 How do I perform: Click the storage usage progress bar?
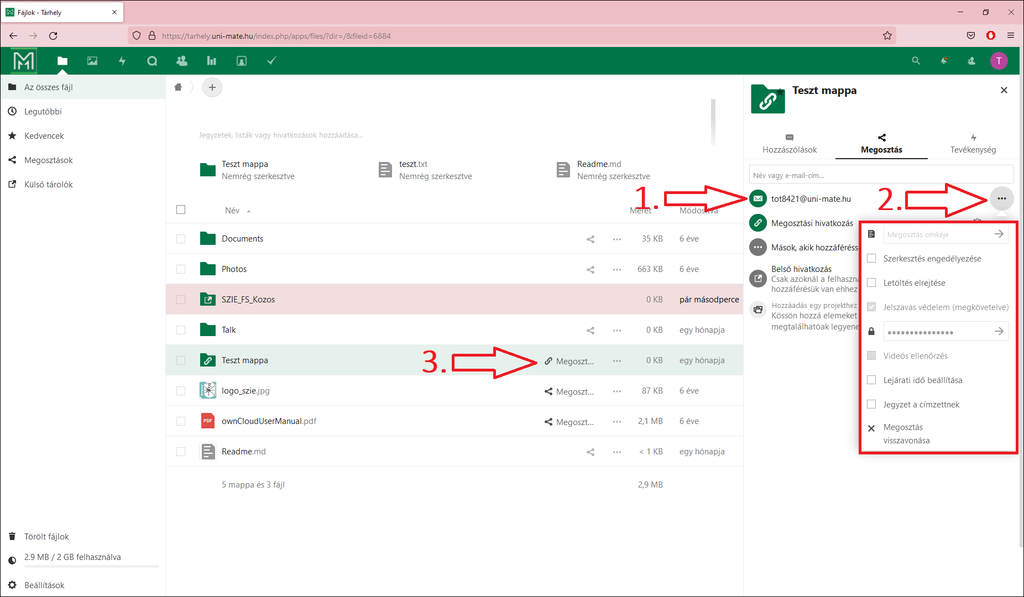tap(91, 566)
